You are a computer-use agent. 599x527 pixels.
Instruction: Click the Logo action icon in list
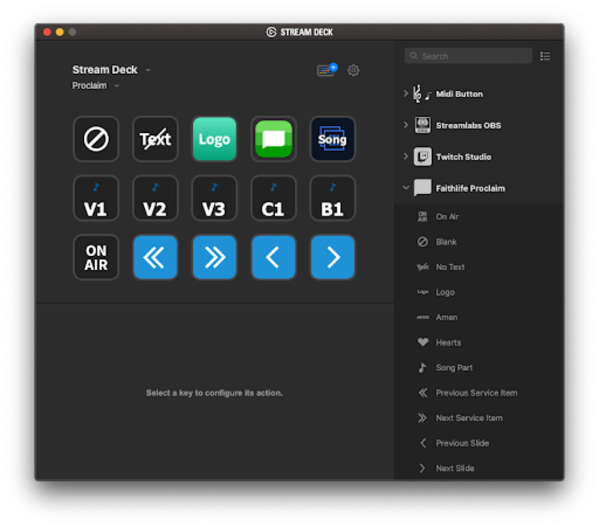click(423, 292)
